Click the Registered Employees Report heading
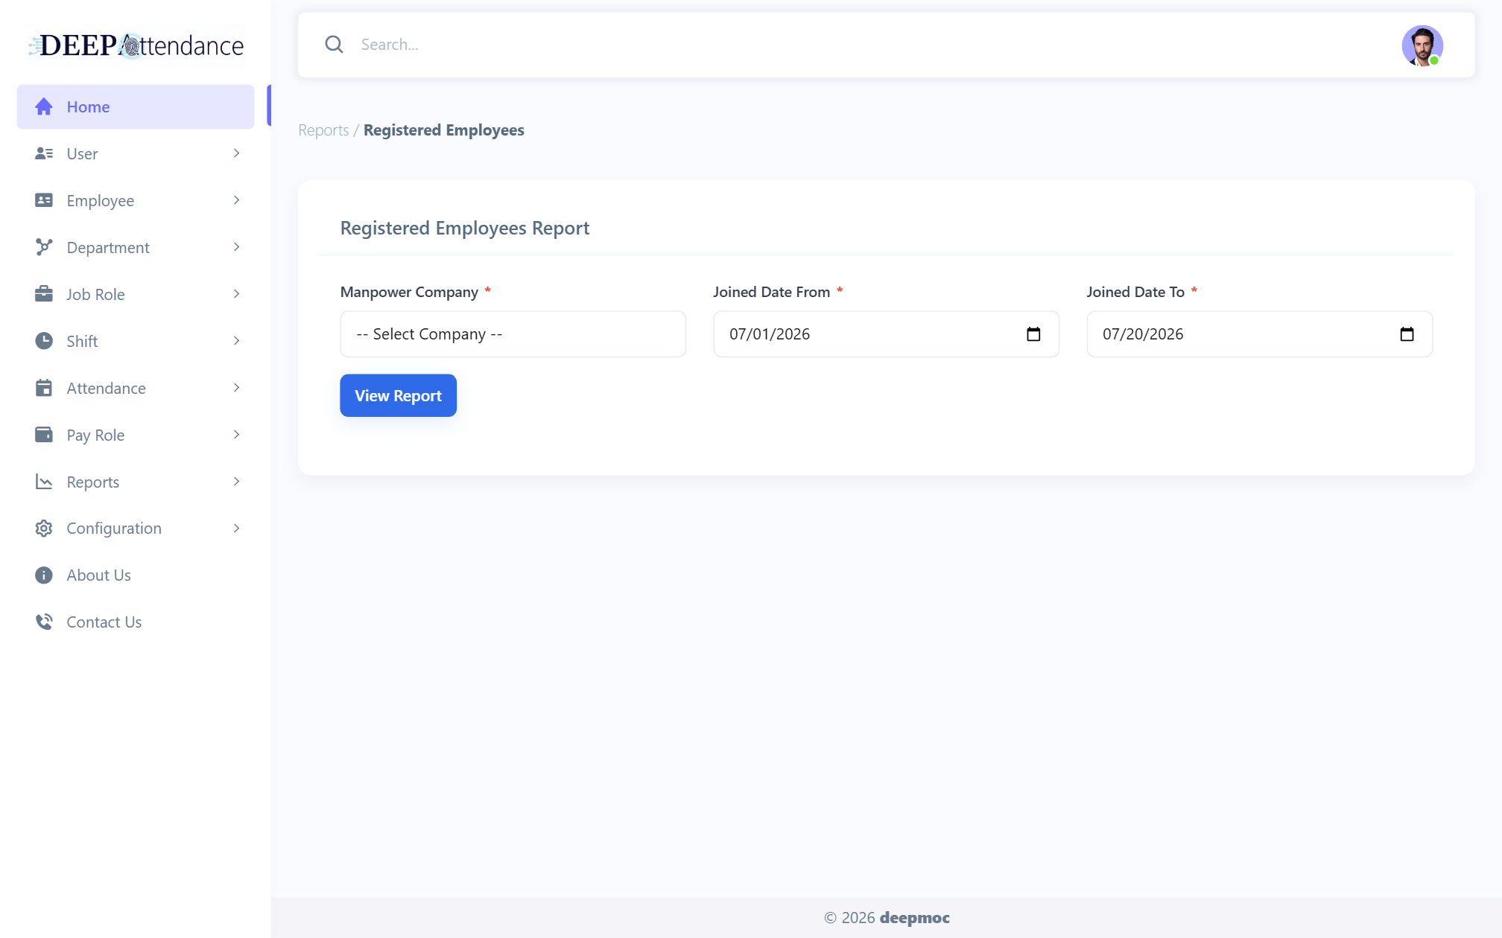 click(x=465, y=228)
